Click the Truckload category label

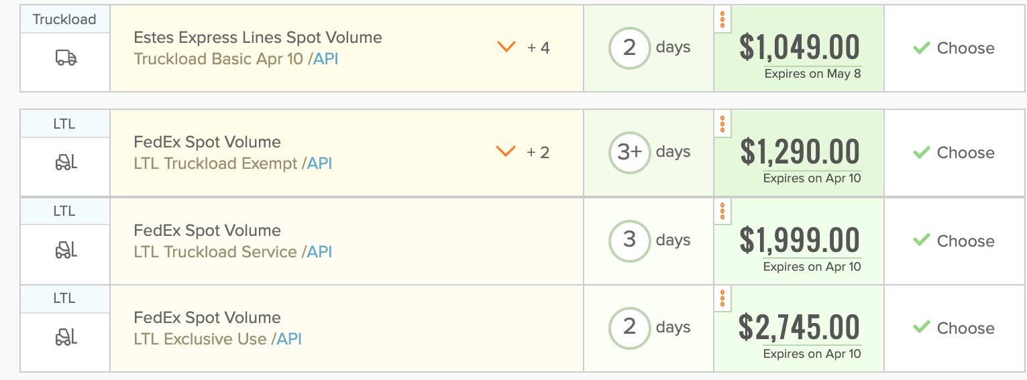(x=64, y=19)
